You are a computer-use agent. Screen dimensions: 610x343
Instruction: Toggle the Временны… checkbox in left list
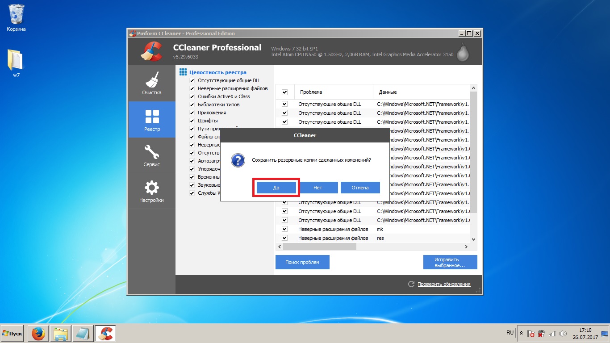point(192,177)
